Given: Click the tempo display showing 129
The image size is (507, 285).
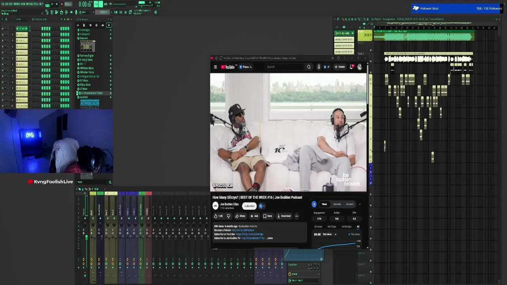Looking at the screenshot, I should coord(68,4).
